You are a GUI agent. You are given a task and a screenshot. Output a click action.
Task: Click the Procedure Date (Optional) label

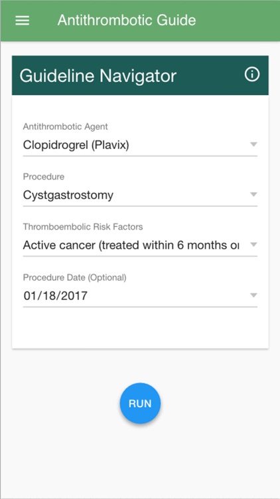click(74, 277)
